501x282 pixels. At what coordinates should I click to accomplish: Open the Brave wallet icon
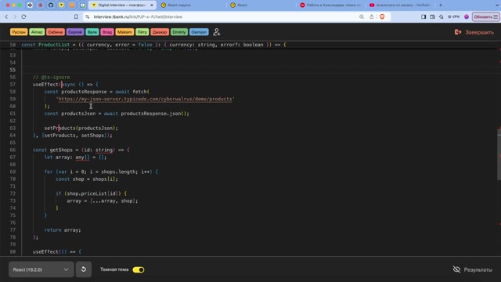432,16
